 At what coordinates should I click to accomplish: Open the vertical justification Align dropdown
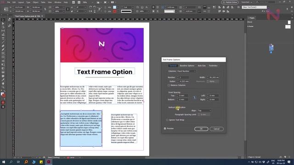pos(204,110)
